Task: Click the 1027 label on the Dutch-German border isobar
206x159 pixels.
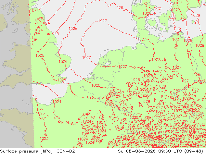Action: [x=122, y=67]
